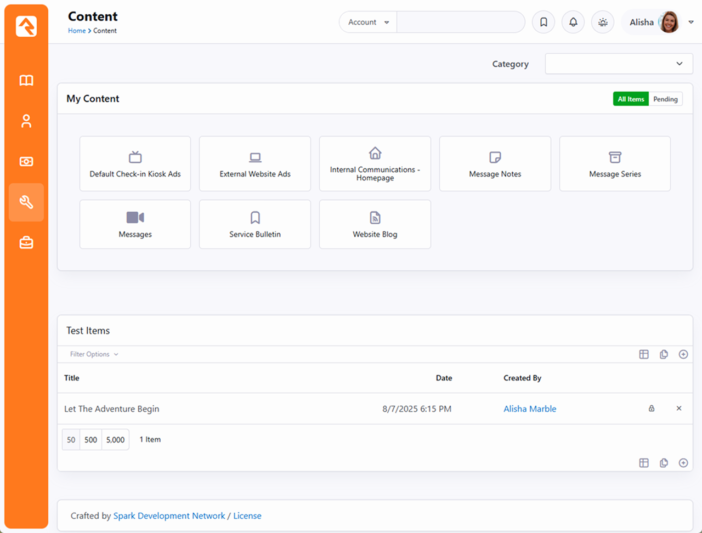Screen dimensions: 702x533
Task: Click the Admin Tools wrench icon
Action: point(26,202)
